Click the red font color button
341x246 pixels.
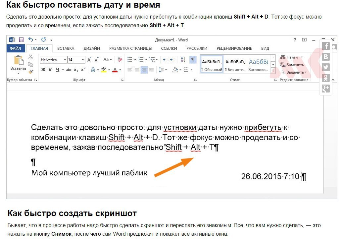(x=115, y=70)
